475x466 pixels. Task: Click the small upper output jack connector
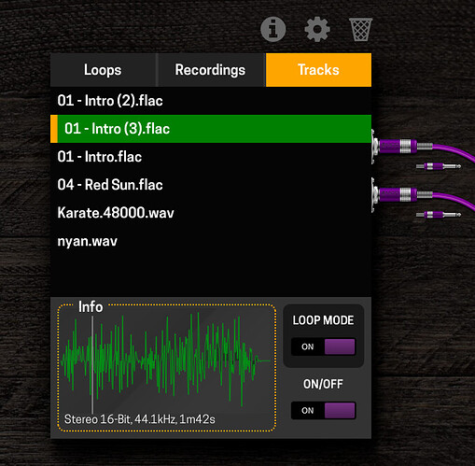tap(439, 166)
